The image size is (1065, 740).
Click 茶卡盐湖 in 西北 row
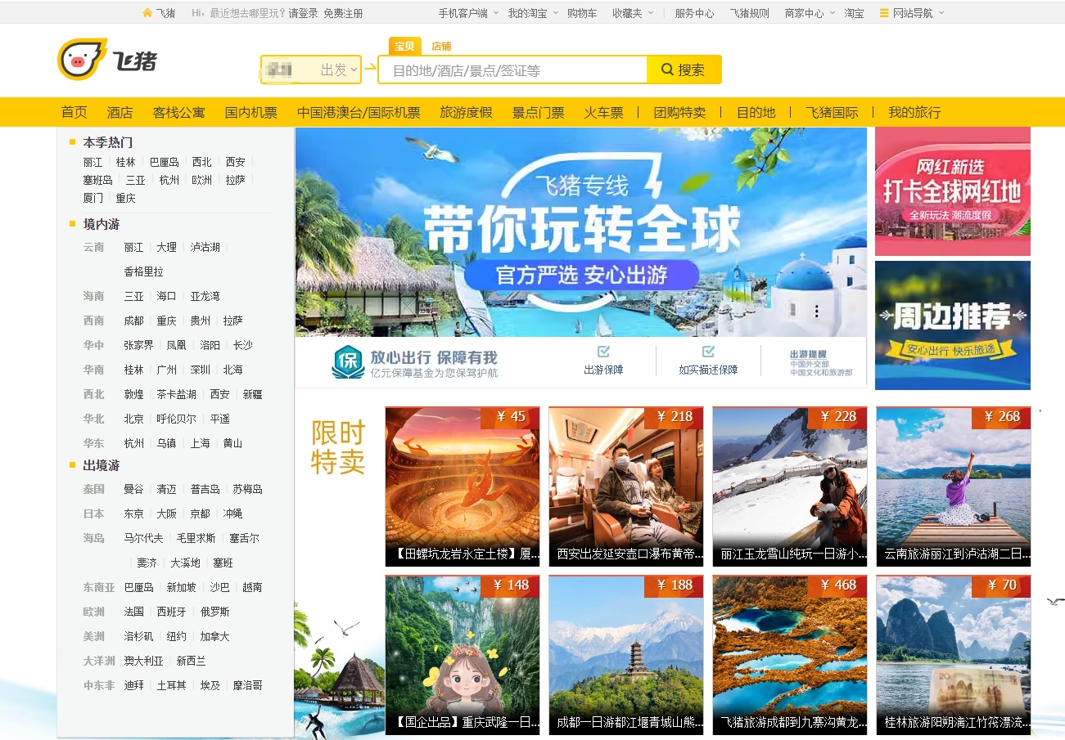pos(177,394)
